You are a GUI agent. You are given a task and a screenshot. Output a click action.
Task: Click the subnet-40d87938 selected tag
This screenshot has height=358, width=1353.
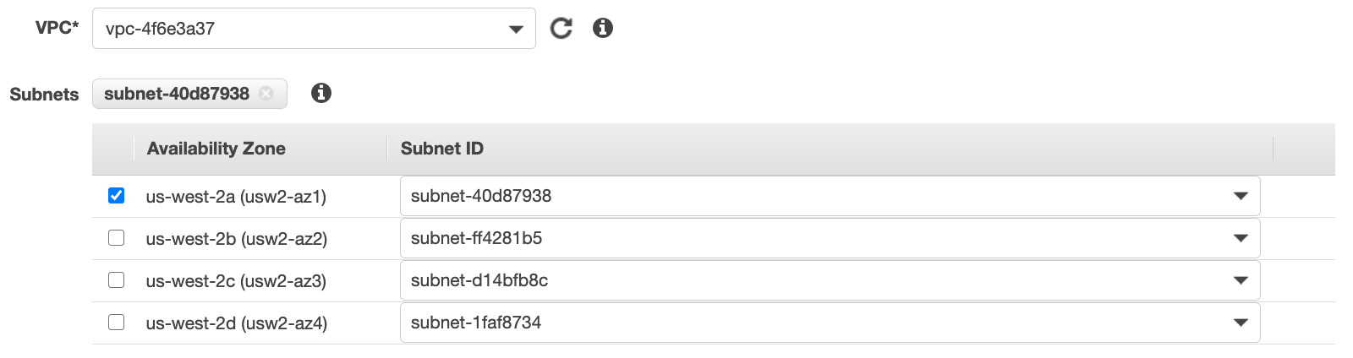click(x=177, y=94)
